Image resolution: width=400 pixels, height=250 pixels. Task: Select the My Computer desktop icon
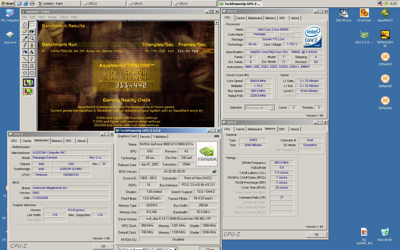pyautogui.click(x=10, y=15)
